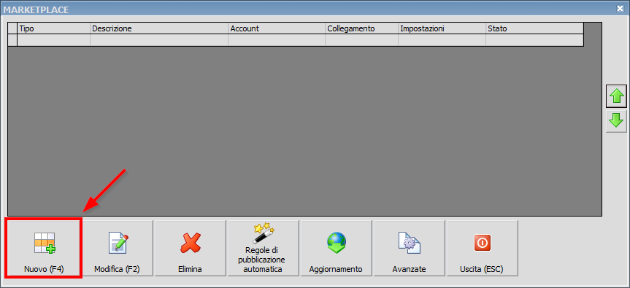This screenshot has width=630, height=288.
Task: Select the Impostazioni column header
Action: click(442, 28)
